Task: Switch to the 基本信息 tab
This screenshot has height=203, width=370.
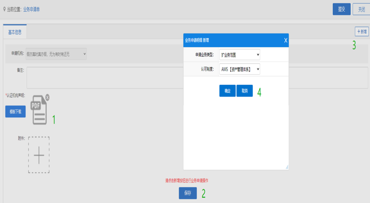Action: (15, 32)
